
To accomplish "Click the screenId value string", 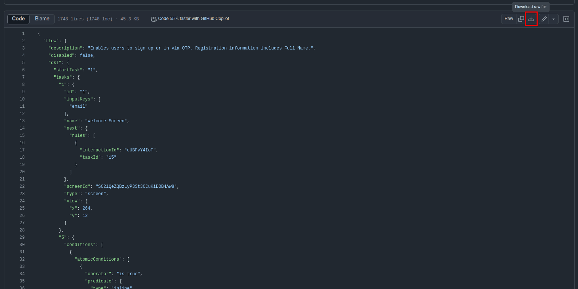I will 136,186.
